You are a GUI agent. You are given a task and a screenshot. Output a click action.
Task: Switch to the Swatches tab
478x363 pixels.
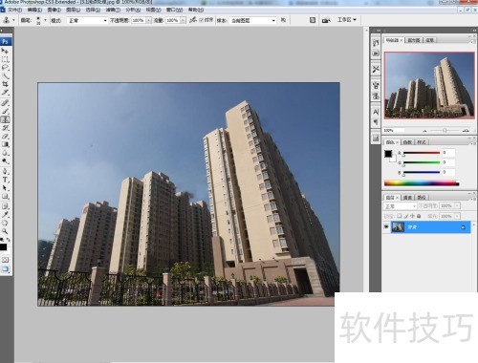pyautogui.click(x=407, y=142)
